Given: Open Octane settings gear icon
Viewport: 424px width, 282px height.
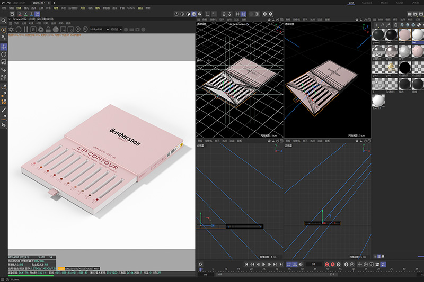Looking at the screenshot, I should (x=41, y=30).
